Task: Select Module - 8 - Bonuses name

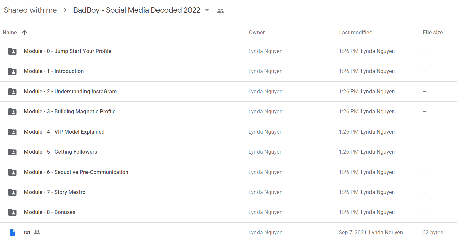Action: pos(50,212)
